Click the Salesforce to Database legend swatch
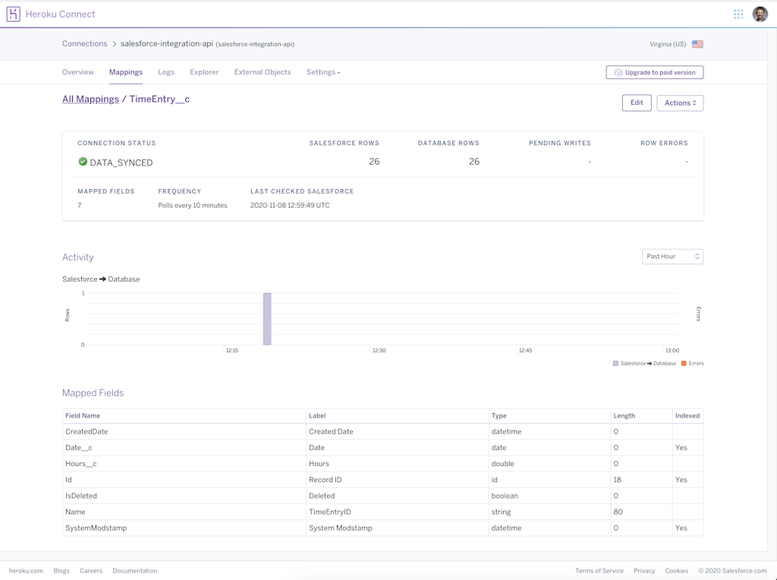 (615, 364)
